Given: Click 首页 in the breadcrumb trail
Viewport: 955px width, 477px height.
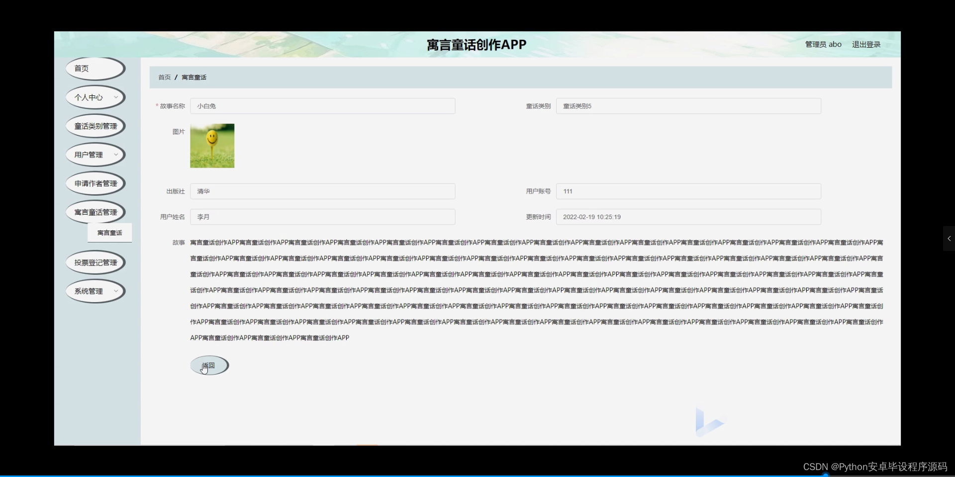Looking at the screenshot, I should [x=164, y=77].
